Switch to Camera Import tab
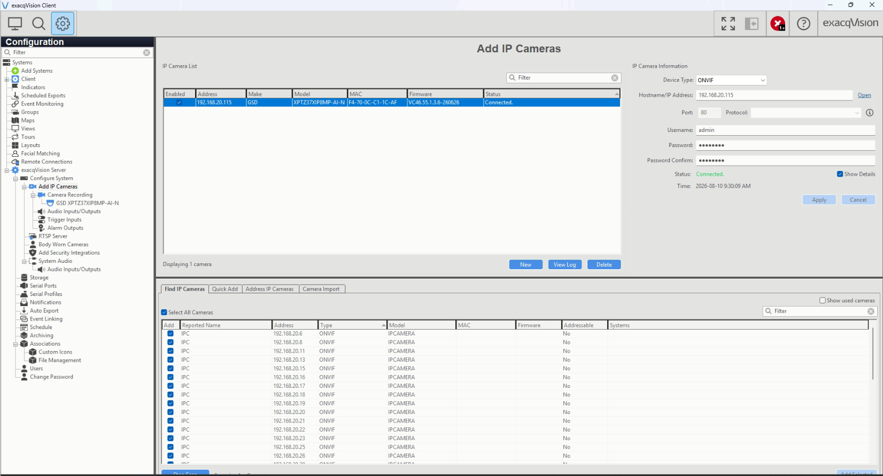 (321, 289)
